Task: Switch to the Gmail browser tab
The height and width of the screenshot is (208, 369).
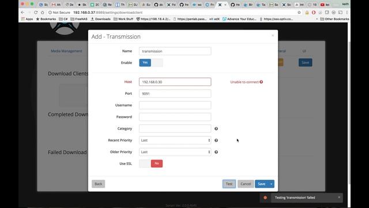Action: pyautogui.click(x=56, y=5)
